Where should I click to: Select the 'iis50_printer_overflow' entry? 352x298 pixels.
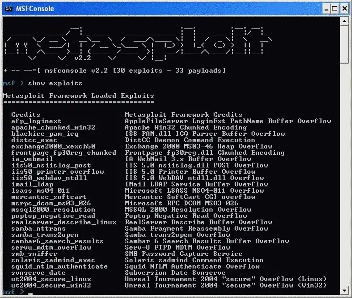[x=58, y=172]
